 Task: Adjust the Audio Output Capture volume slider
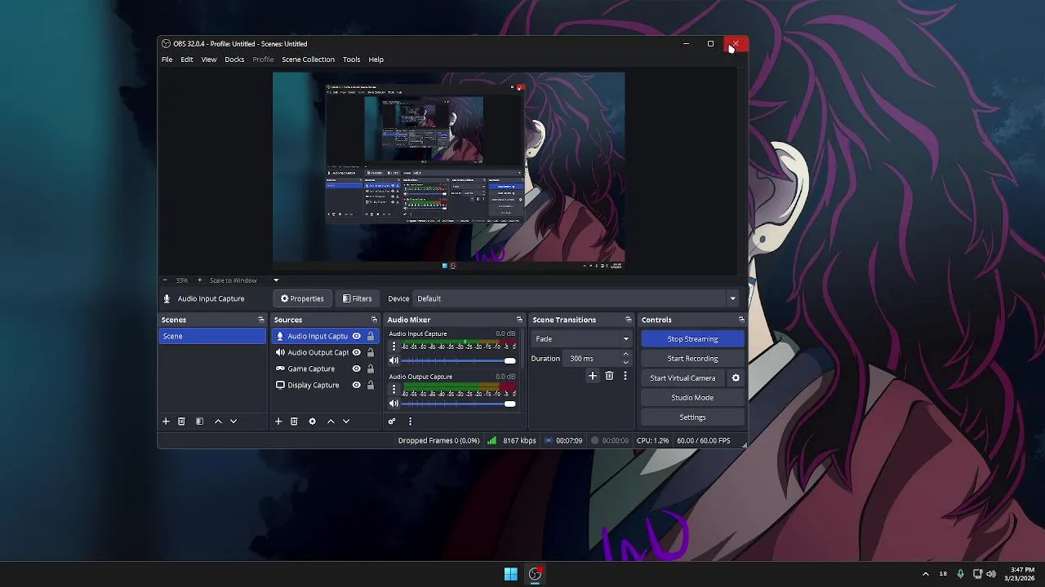(x=458, y=404)
